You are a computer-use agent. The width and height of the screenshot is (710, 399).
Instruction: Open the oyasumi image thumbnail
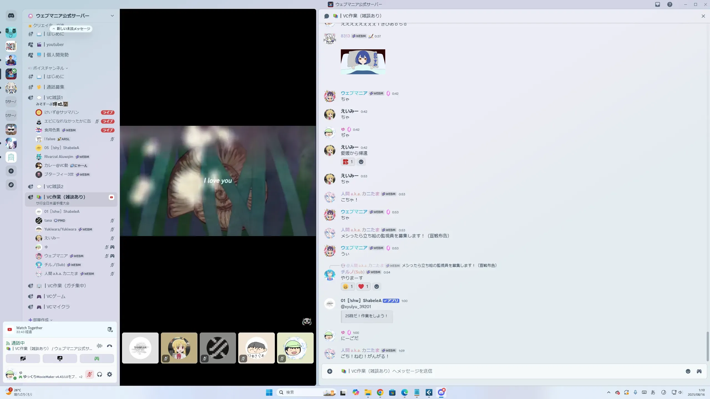tap(363, 62)
